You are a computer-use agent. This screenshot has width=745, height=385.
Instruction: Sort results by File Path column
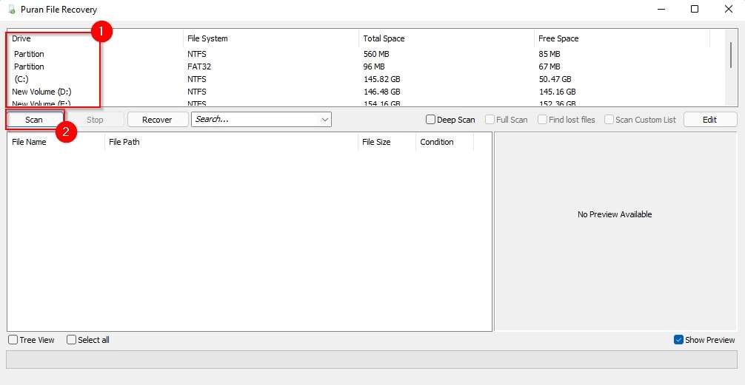[x=231, y=142]
